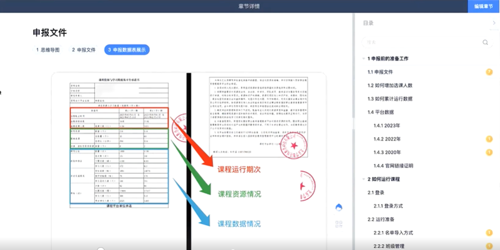Collapse the 2 如何运行课程 section
Screen dimensions: 500x250
click(x=363, y=179)
